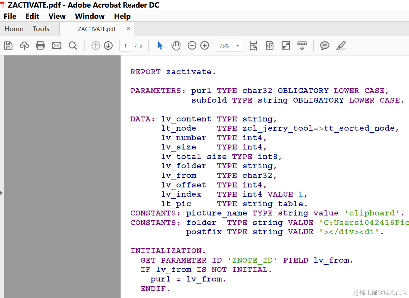
Task: Click the Fit width scrolling icon
Action: pyautogui.click(x=253, y=46)
